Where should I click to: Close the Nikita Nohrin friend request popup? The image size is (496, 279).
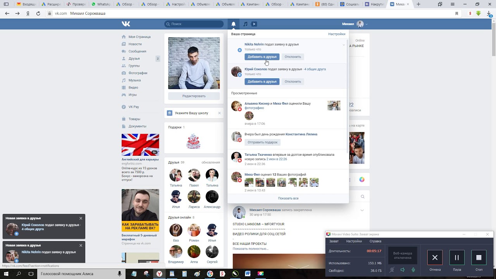tap(81, 245)
